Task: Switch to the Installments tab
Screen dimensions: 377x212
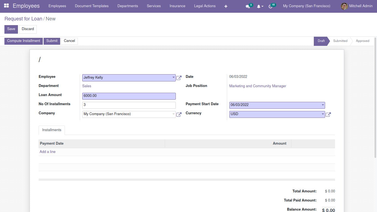Action: 51,130
